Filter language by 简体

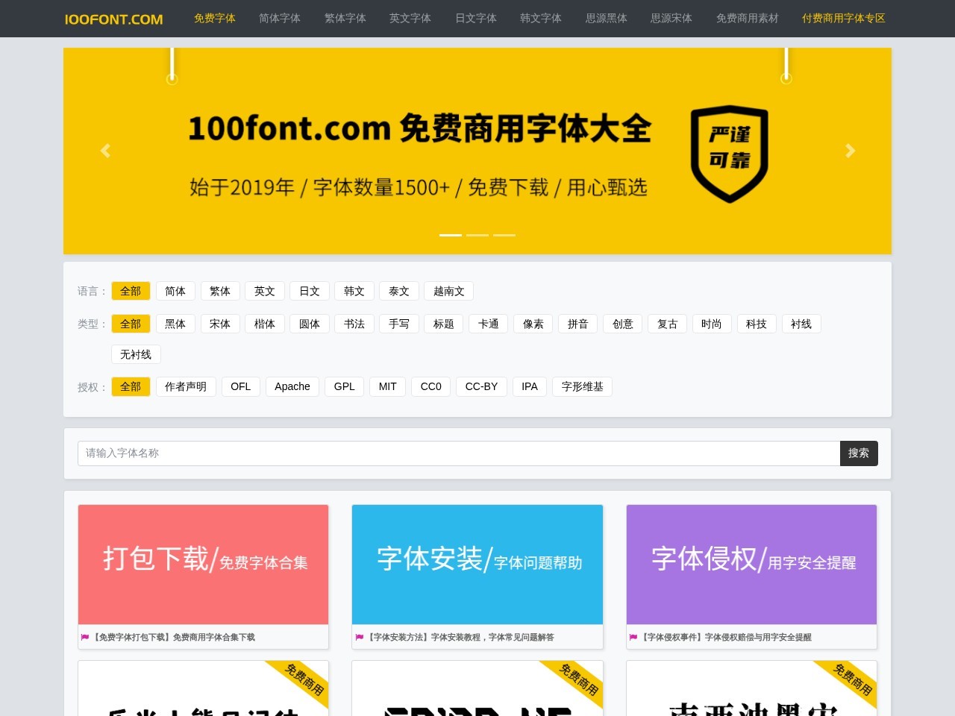click(x=175, y=291)
